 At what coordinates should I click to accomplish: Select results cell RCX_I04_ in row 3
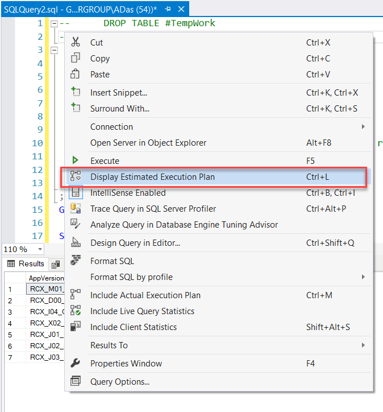(45, 312)
